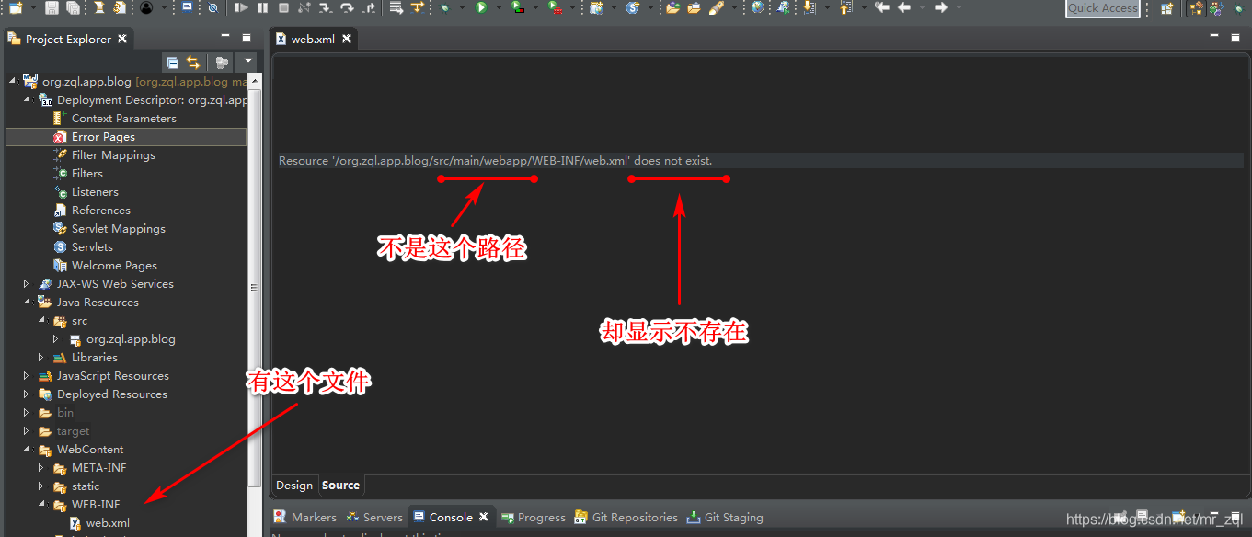Navigate Back with the left arrow
Image resolution: width=1252 pixels, height=537 pixels.
(904, 7)
